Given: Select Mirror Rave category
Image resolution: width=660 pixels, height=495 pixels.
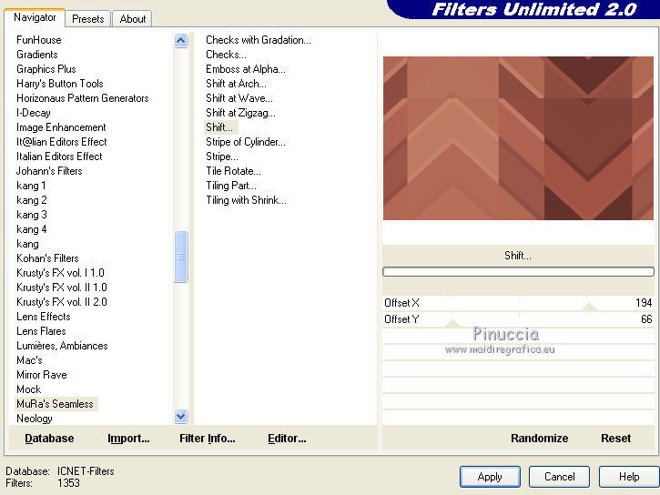Looking at the screenshot, I should 42,375.
